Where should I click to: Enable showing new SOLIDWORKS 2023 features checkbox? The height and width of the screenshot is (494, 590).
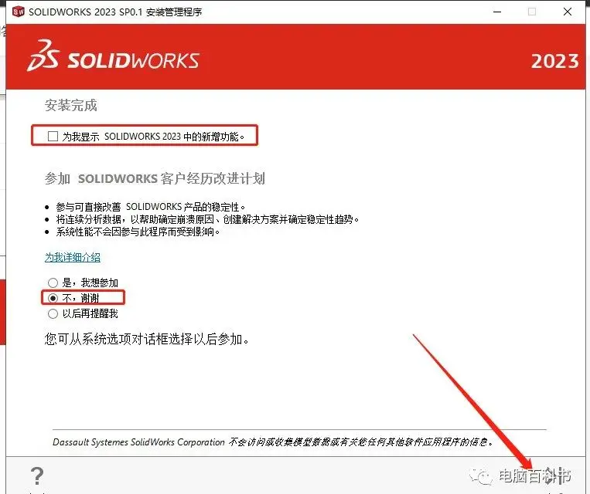(53, 136)
